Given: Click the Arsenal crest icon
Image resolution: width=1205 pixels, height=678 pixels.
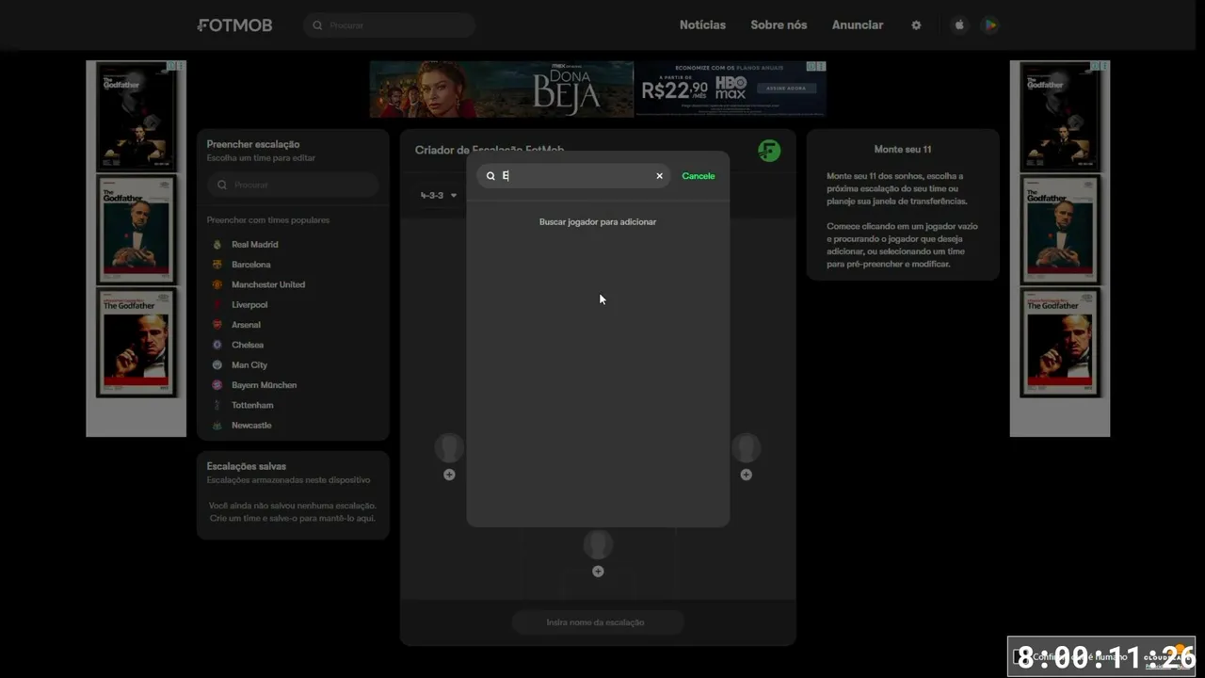Looking at the screenshot, I should pos(217,325).
